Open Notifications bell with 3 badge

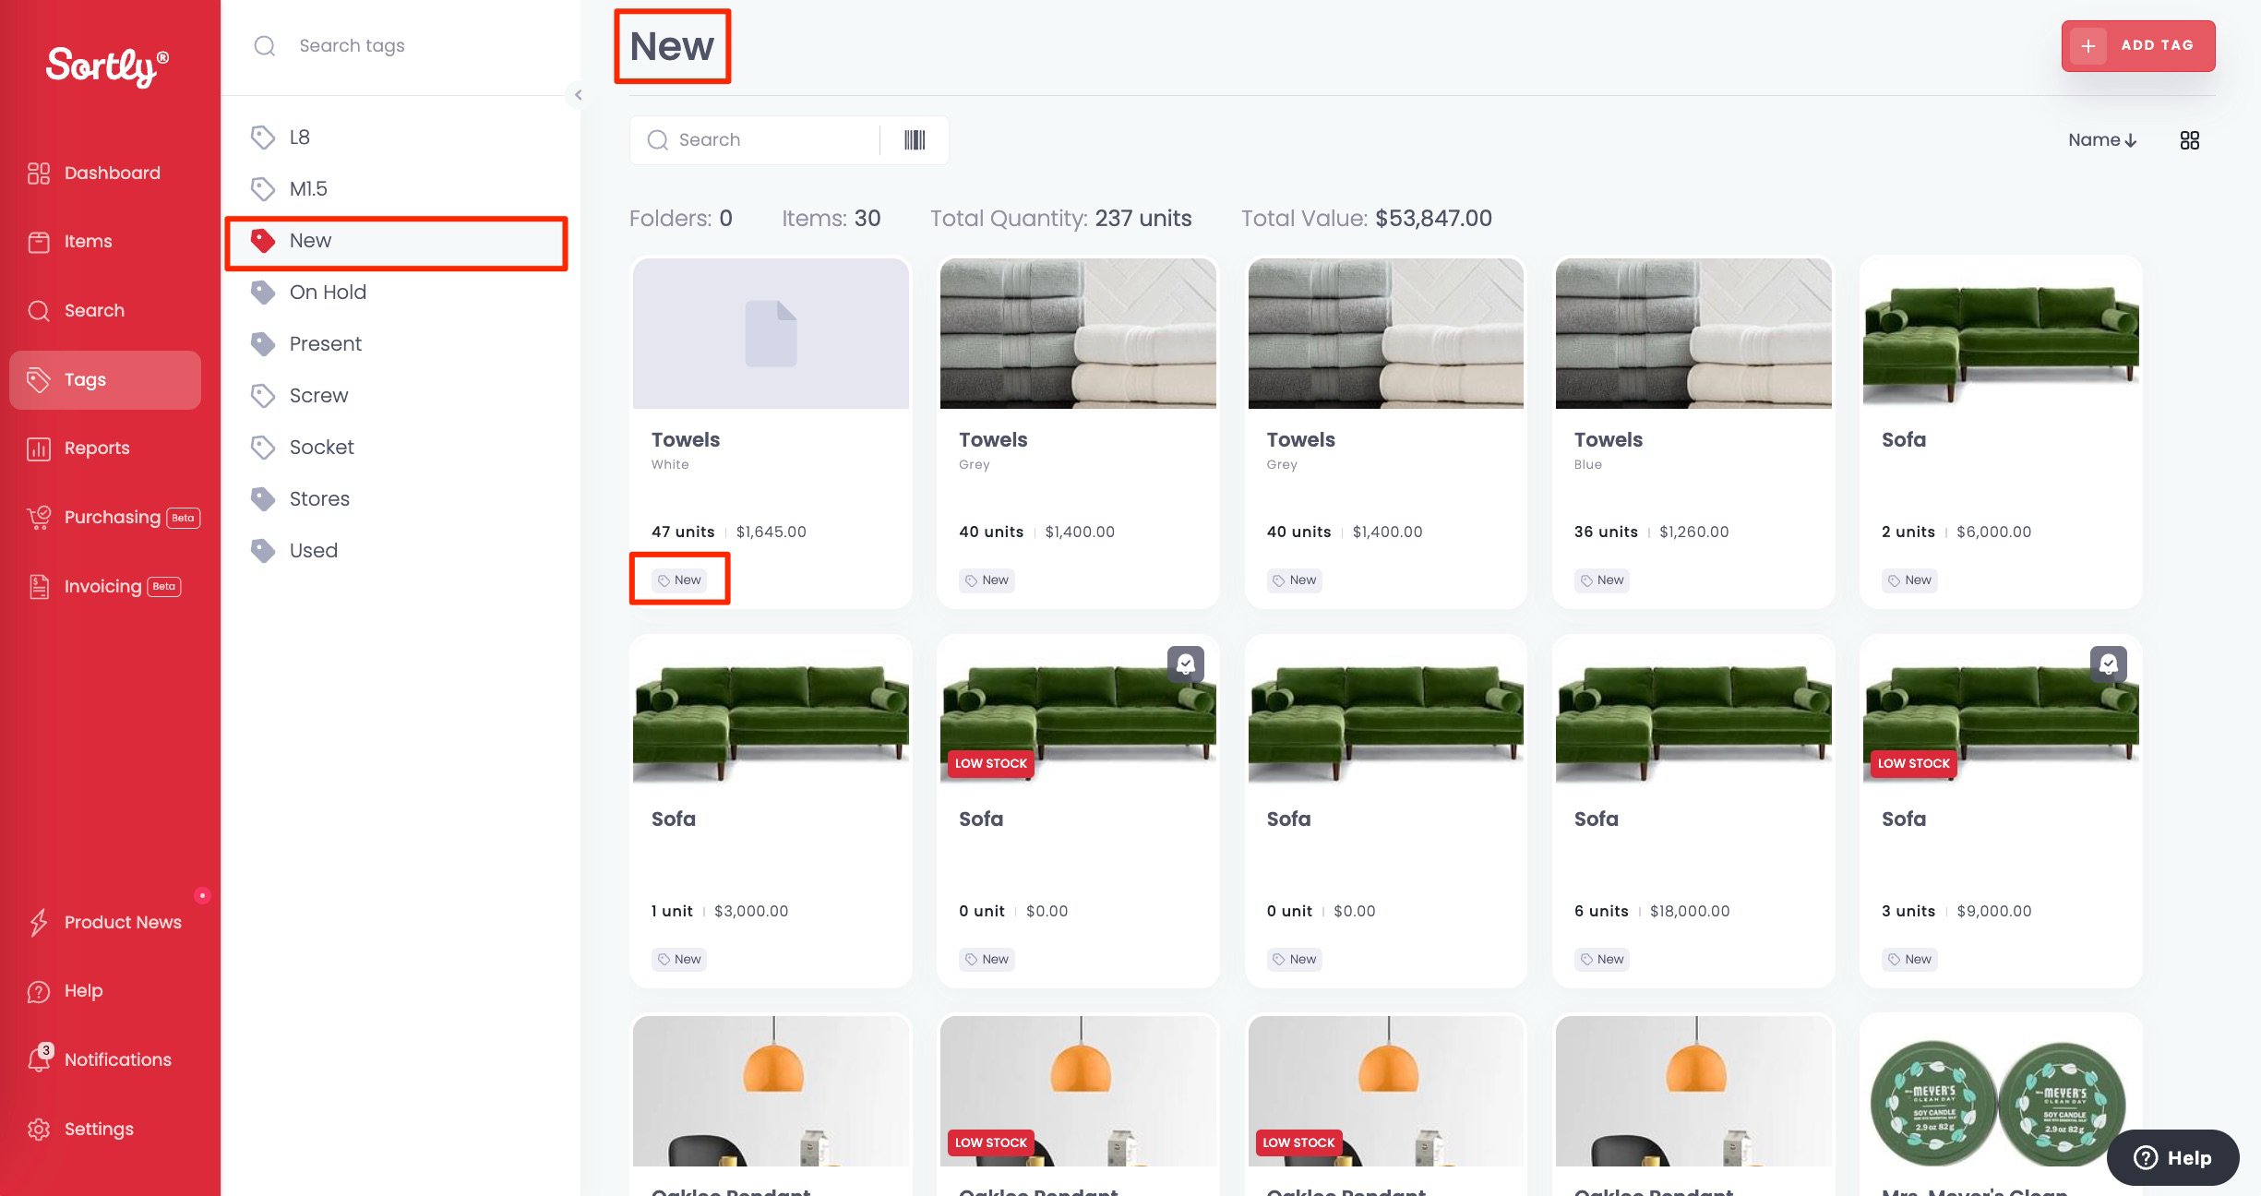click(39, 1058)
